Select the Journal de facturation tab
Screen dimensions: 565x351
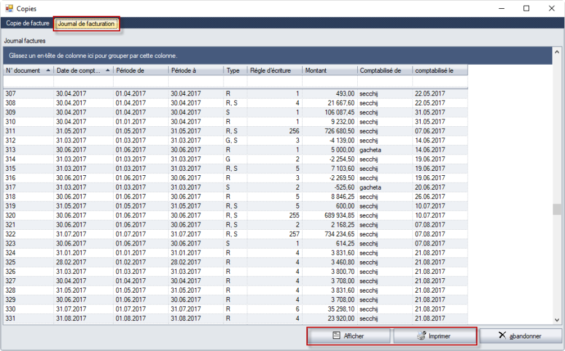[87, 24]
